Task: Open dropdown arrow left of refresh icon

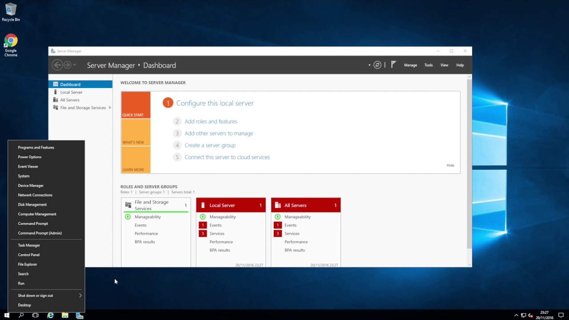Action: [x=369, y=65]
